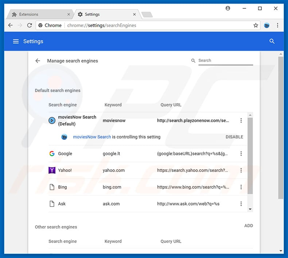The width and height of the screenshot is (288, 258).
Task: Click the moviesNow Search (Default) name
Action: (77, 120)
